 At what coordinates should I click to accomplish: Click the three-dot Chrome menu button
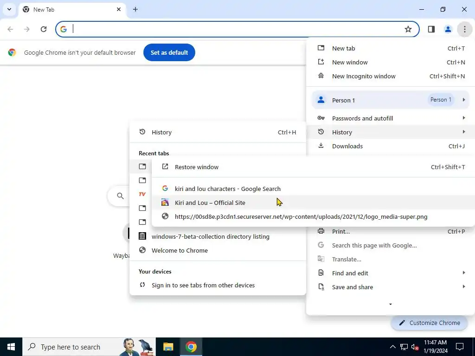click(464, 29)
